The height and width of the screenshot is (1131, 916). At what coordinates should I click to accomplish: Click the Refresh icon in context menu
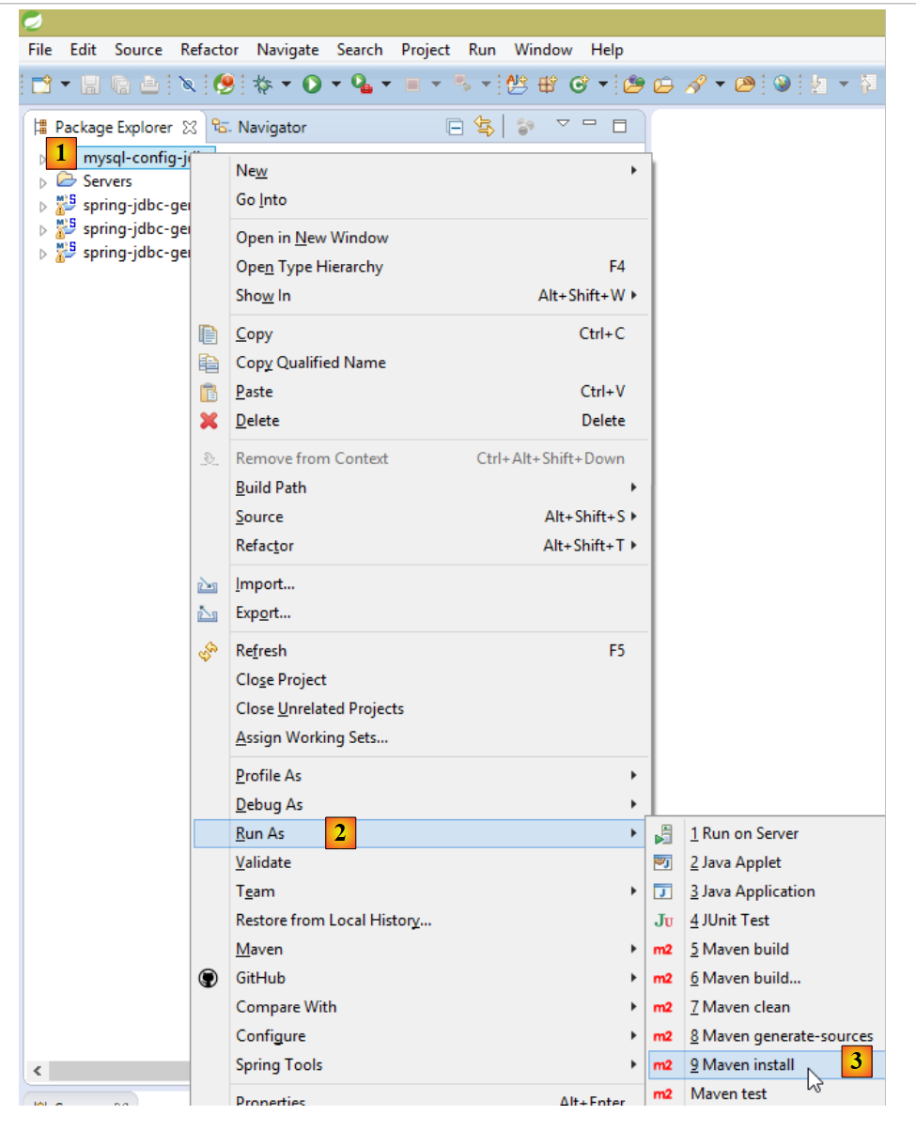click(209, 651)
